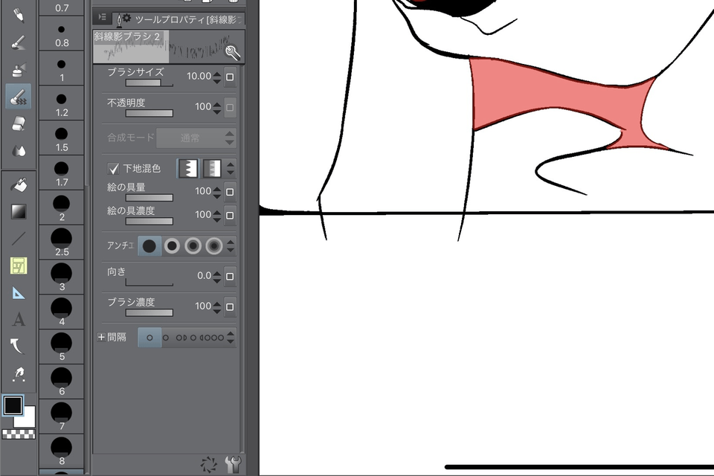Expand the 間隔 spacing settings
714x476 pixels.
101,337
